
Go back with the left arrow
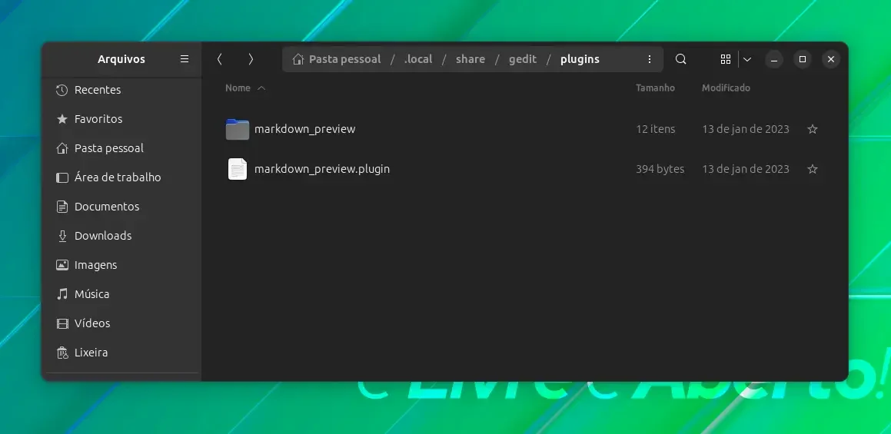point(219,59)
